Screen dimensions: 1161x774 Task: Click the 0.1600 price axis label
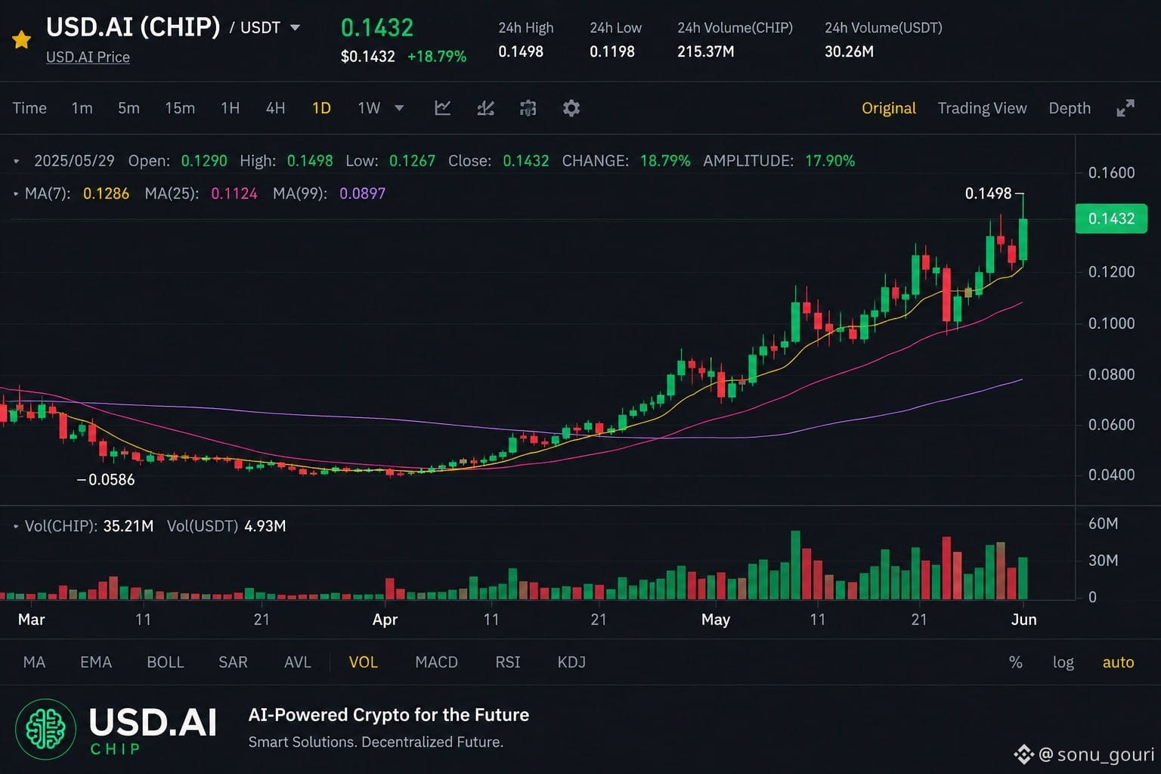coord(1111,172)
